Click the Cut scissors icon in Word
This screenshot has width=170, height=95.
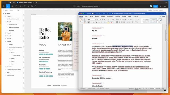click(x=85, y=19)
